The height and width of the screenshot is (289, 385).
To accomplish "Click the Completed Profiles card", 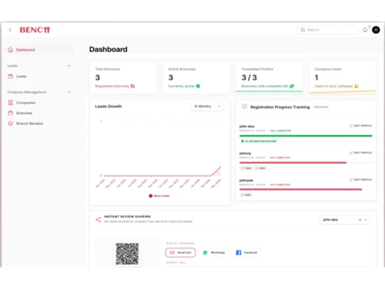I will 269,77.
